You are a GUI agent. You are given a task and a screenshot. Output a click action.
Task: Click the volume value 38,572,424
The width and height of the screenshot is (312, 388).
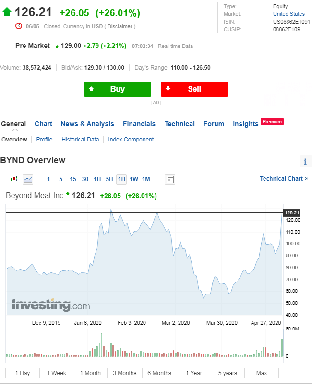[x=36, y=68]
